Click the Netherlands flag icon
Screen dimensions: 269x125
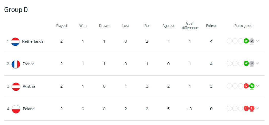pos(15,42)
